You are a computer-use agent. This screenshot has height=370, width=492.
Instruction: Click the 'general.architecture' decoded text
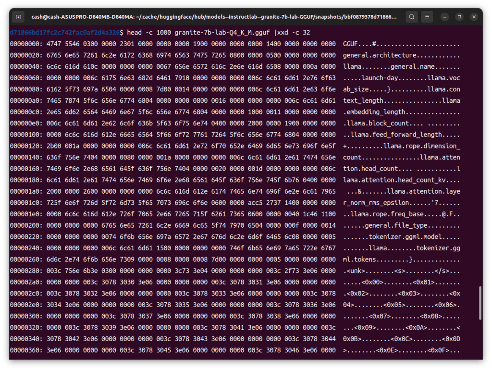(x=380, y=55)
